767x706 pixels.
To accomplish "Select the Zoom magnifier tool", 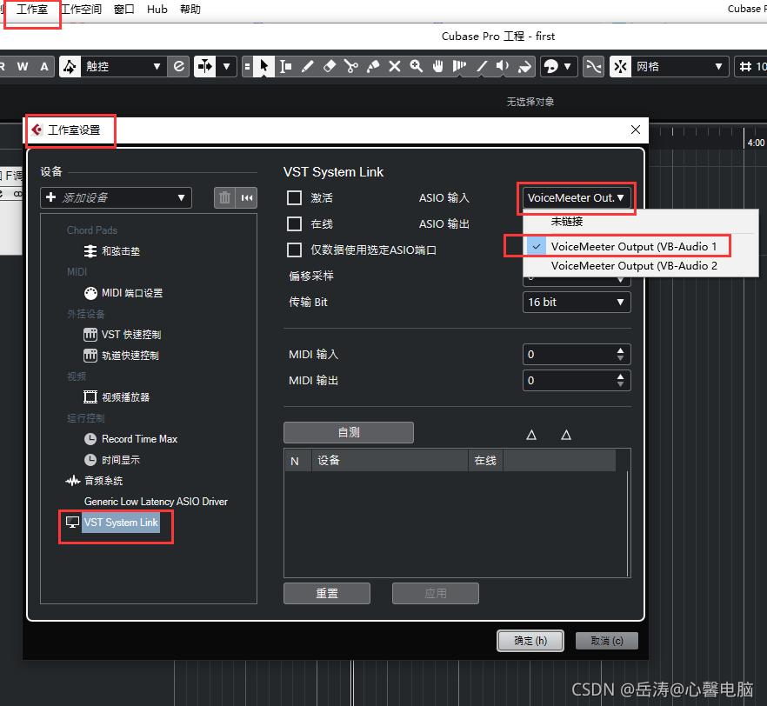I will [x=417, y=66].
